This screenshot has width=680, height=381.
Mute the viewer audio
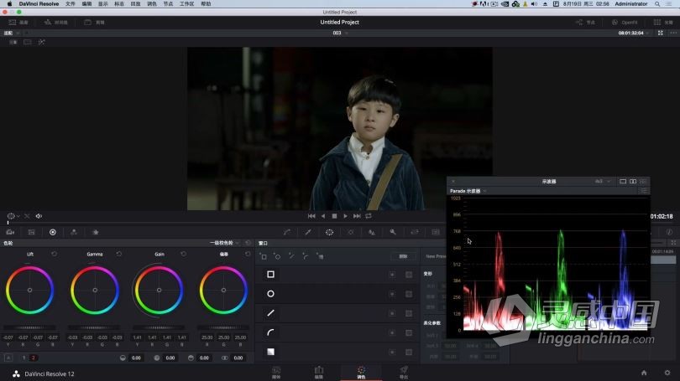(x=39, y=216)
